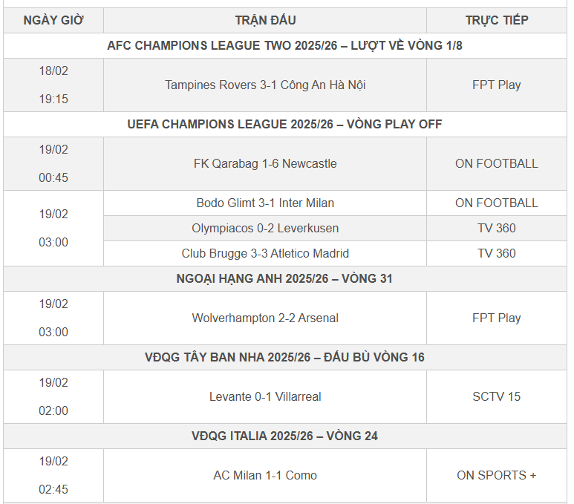Click the NGÀY GIỜ column header
Image resolution: width=574 pixels, height=504 pixels.
[53, 20]
